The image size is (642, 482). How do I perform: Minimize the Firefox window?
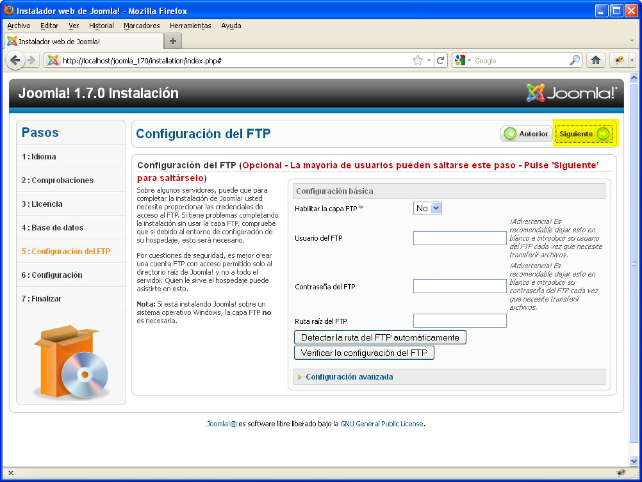pyautogui.click(x=601, y=10)
